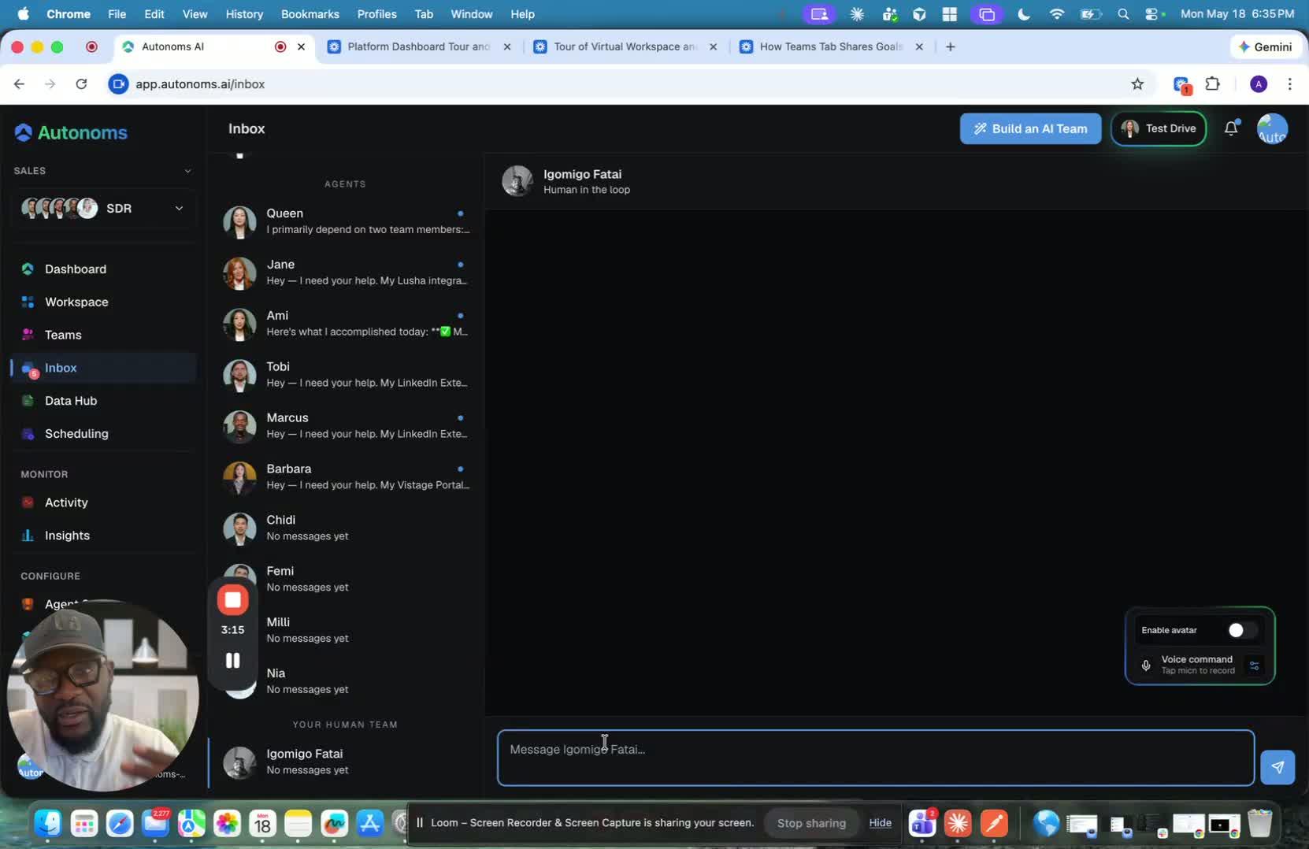Open the Chrome History menu
1309x849 pixels.
click(x=244, y=14)
